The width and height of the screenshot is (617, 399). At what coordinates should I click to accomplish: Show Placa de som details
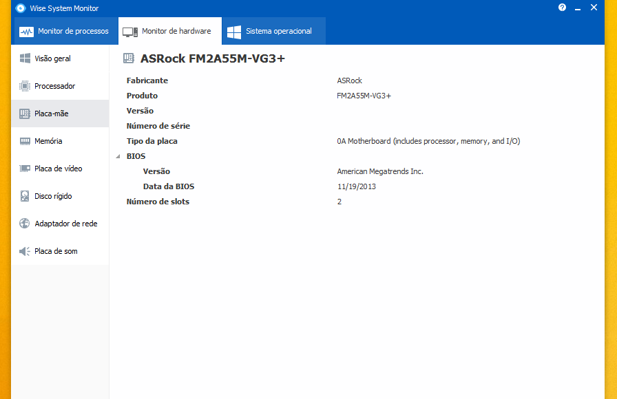pyautogui.click(x=60, y=251)
